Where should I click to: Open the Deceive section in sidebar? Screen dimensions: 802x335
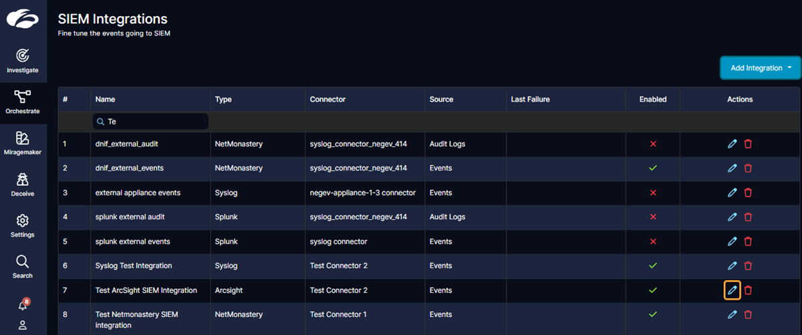coord(23,185)
